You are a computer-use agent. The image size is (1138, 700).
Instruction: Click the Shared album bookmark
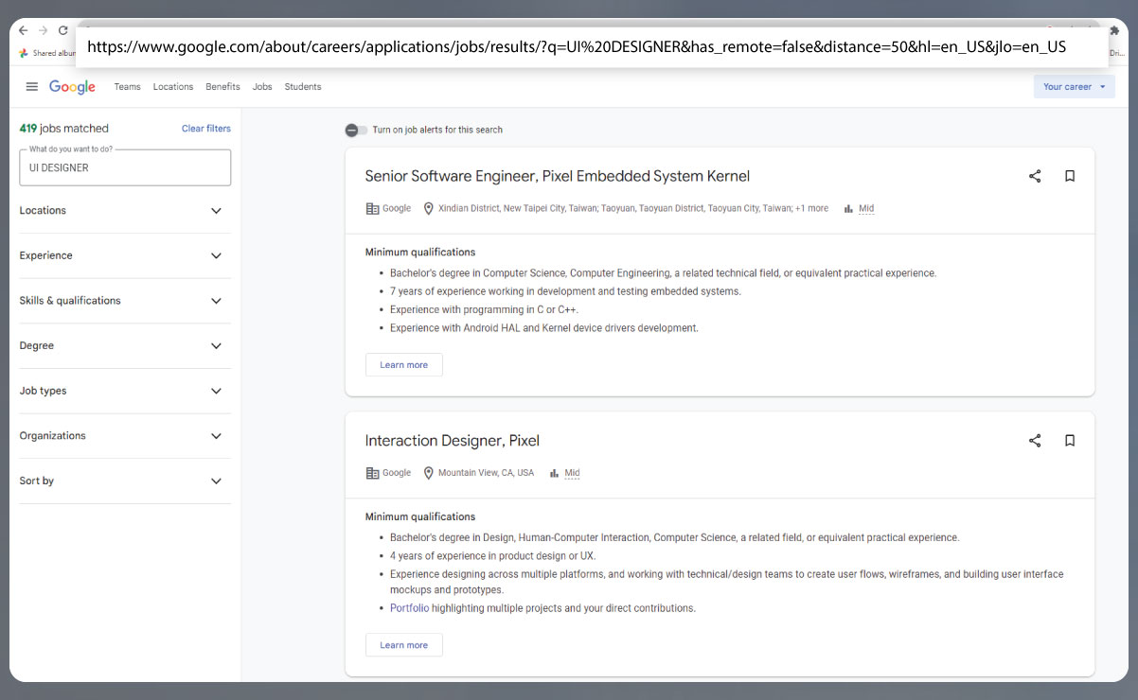point(49,53)
